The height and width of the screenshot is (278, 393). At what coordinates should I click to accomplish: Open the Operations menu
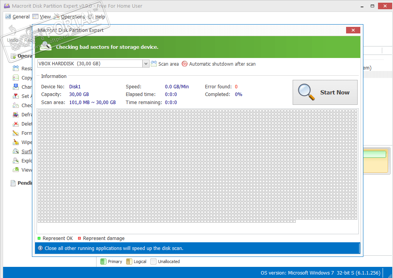point(73,17)
